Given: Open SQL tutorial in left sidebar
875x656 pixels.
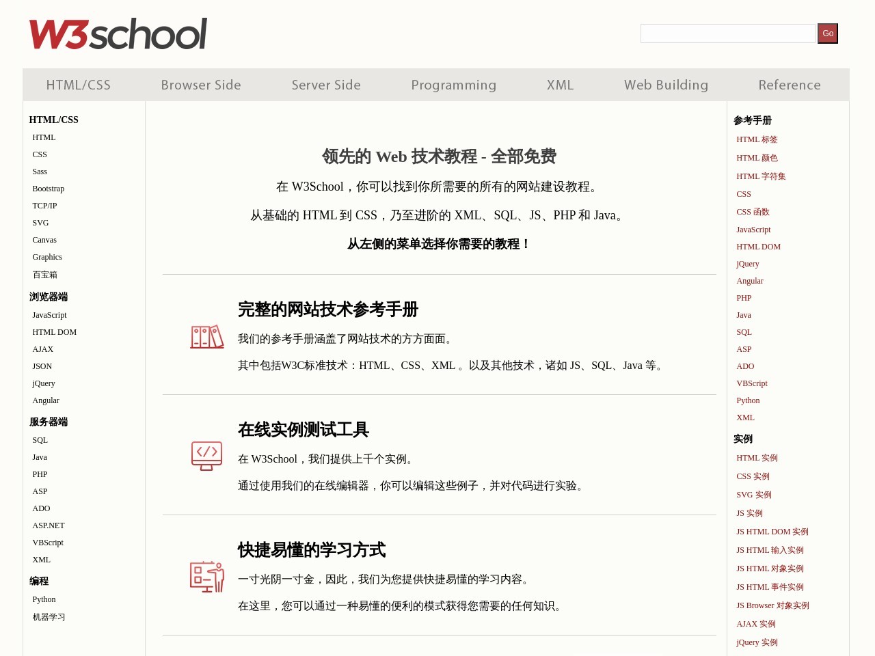Looking at the screenshot, I should [40, 440].
